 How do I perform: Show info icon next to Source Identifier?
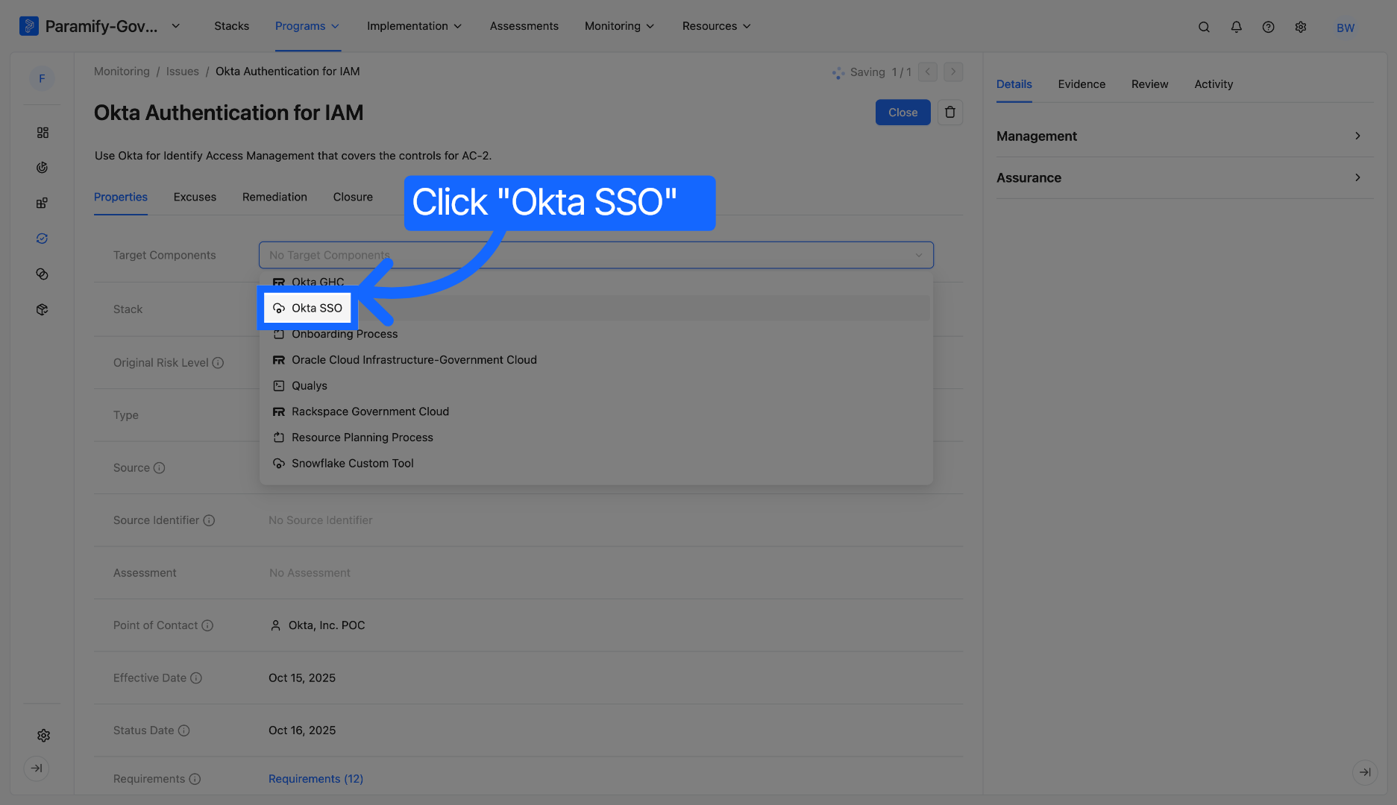[x=209, y=520]
